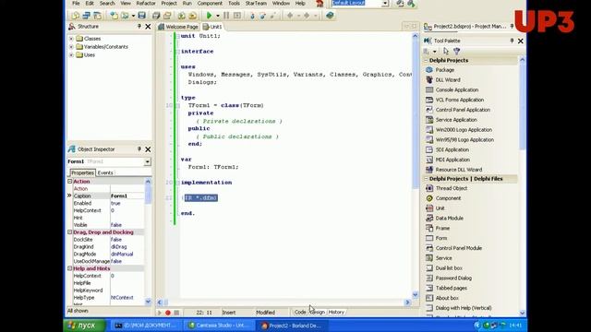The height and width of the screenshot is (332, 591).
Task: Click the DragMode value dmManual
Action: coord(127,255)
